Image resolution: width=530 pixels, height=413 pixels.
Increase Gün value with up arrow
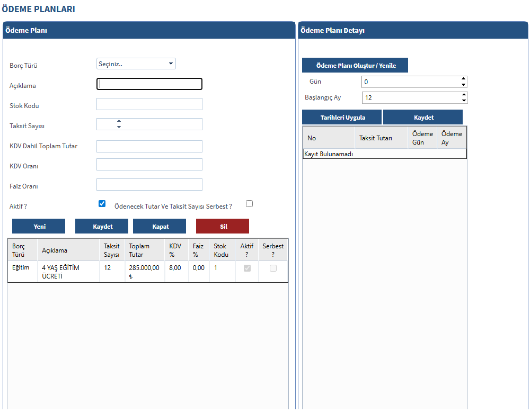(x=463, y=79)
